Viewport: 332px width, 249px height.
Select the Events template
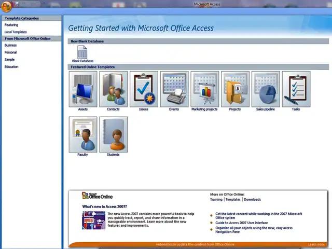174,91
